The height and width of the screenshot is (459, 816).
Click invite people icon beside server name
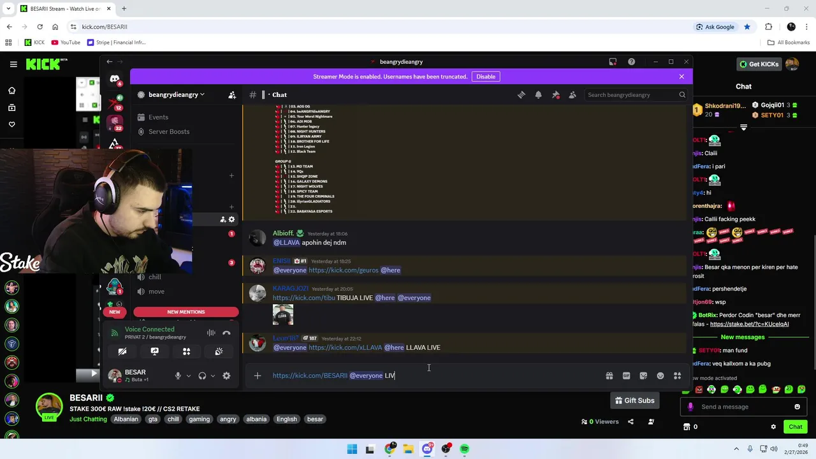click(232, 95)
